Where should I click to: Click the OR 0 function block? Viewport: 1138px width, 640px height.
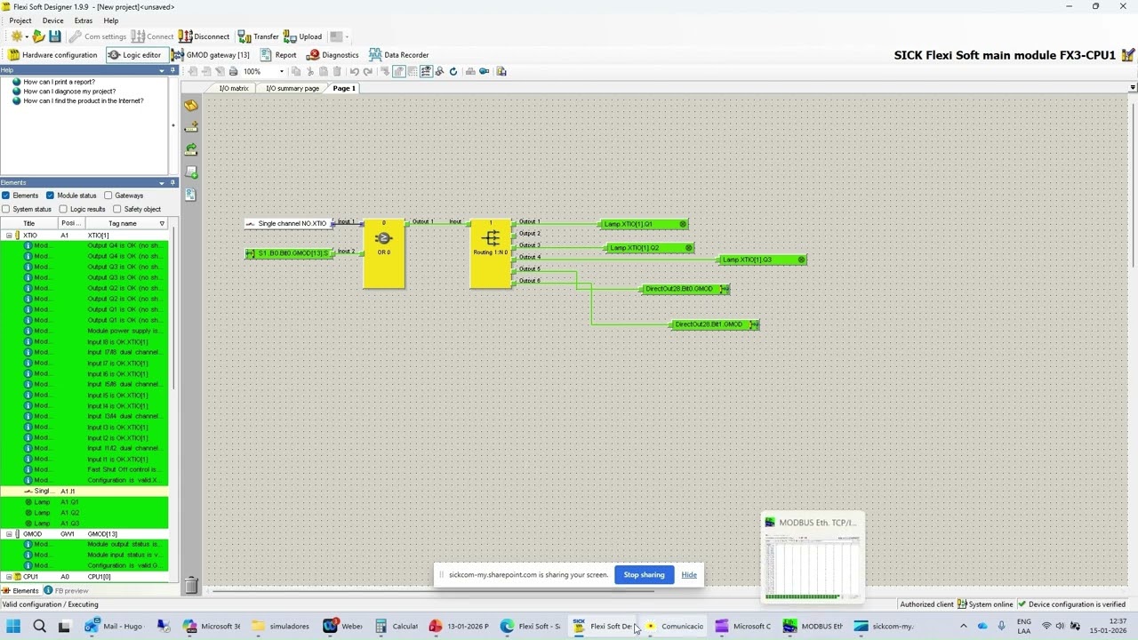pyautogui.click(x=384, y=254)
